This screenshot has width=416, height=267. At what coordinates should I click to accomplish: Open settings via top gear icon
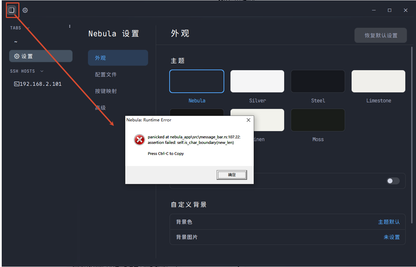[25, 10]
